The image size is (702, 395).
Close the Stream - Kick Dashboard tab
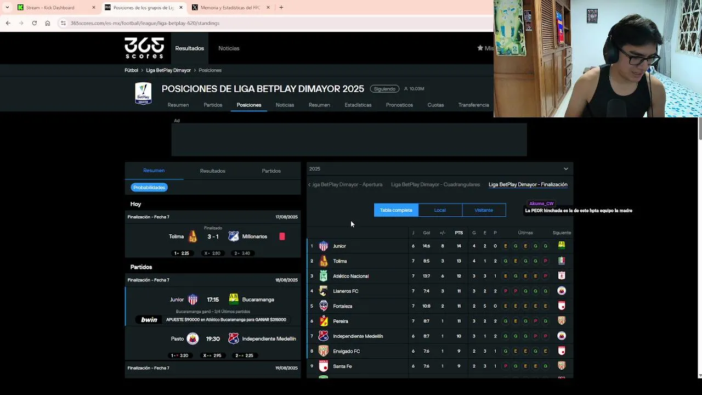coord(93,8)
